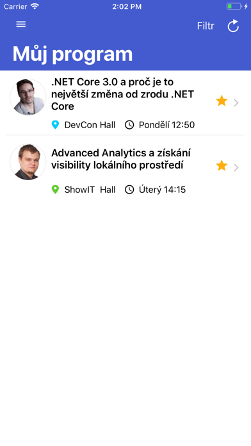Image resolution: width=251 pixels, height=446 pixels.
Task: Select the DevCon Hall label
Action: [x=90, y=125]
